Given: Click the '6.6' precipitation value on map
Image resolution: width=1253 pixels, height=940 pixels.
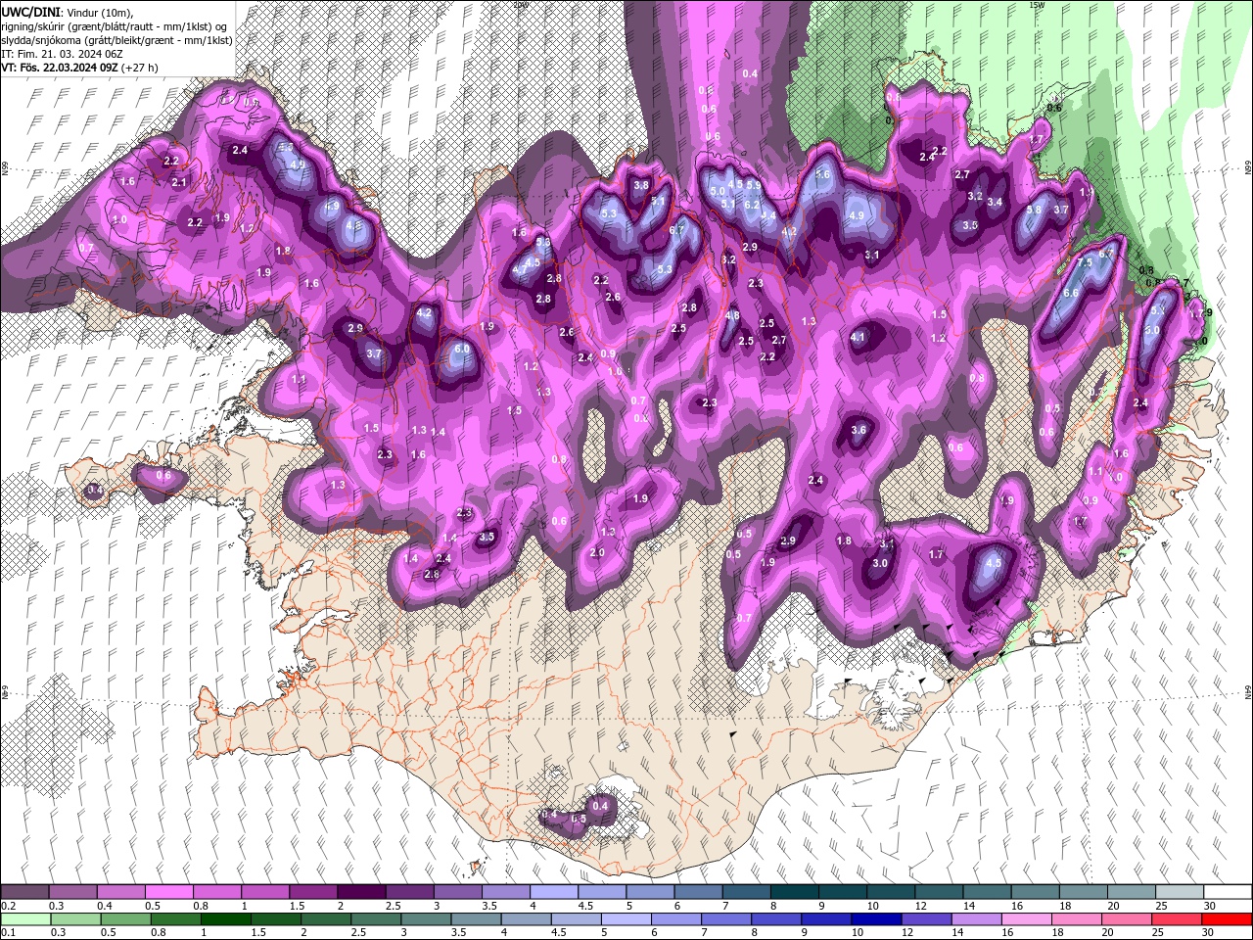Looking at the screenshot, I should point(1070,293).
